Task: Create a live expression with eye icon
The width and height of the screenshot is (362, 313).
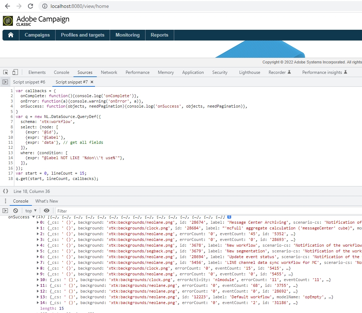Action: [x=47, y=211]
